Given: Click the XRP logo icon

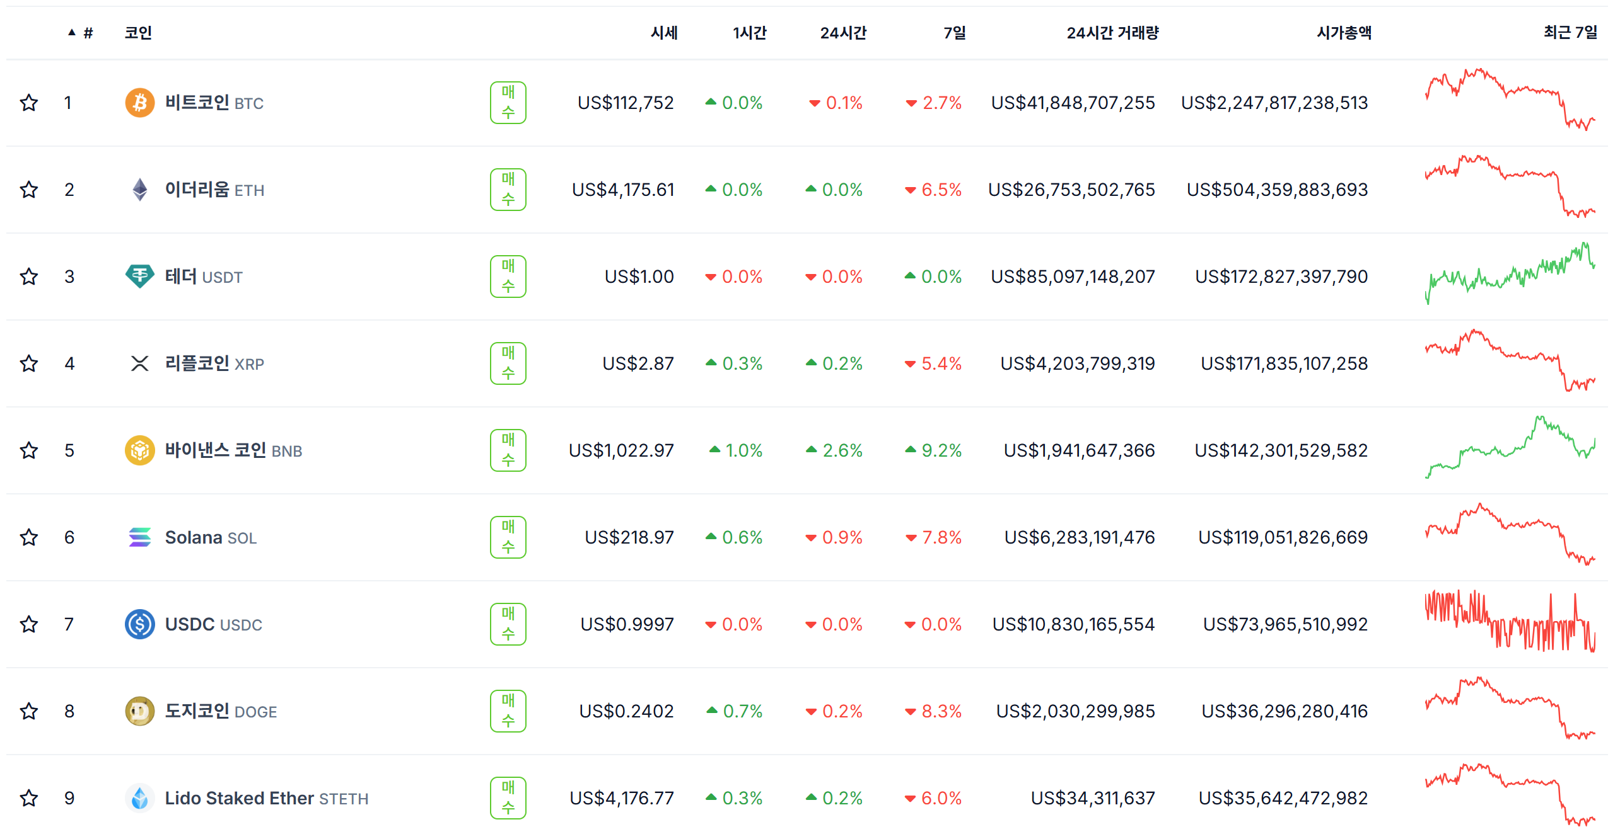Looking at the screenshot, I should (x=140, y=363).
